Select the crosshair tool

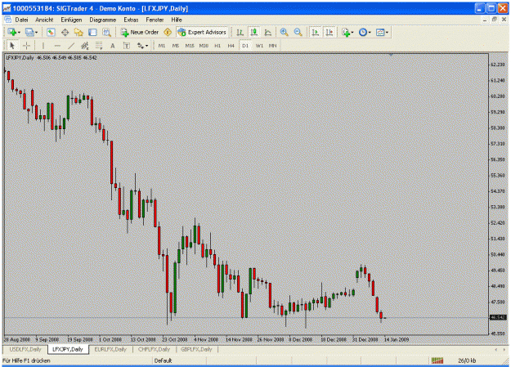pyautogui.click(x=26, y=46)
